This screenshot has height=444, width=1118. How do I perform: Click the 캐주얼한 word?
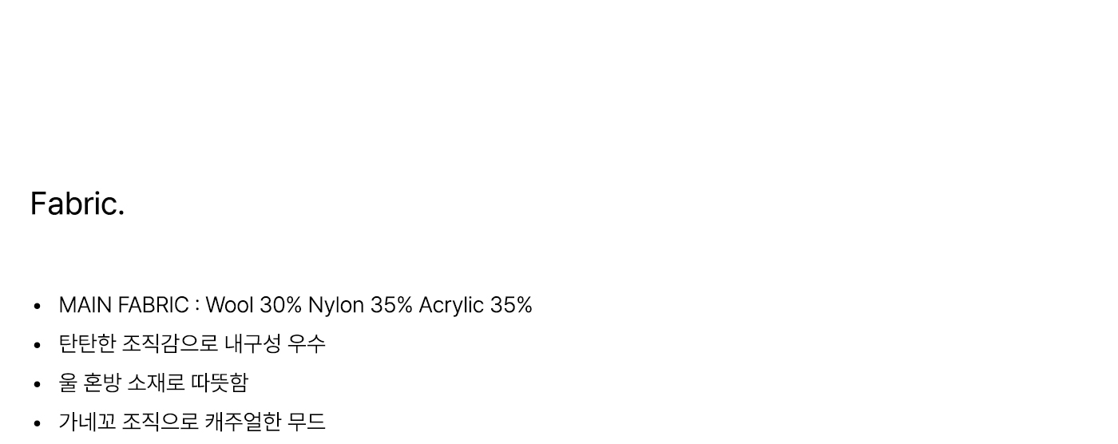tap(243, 421)
